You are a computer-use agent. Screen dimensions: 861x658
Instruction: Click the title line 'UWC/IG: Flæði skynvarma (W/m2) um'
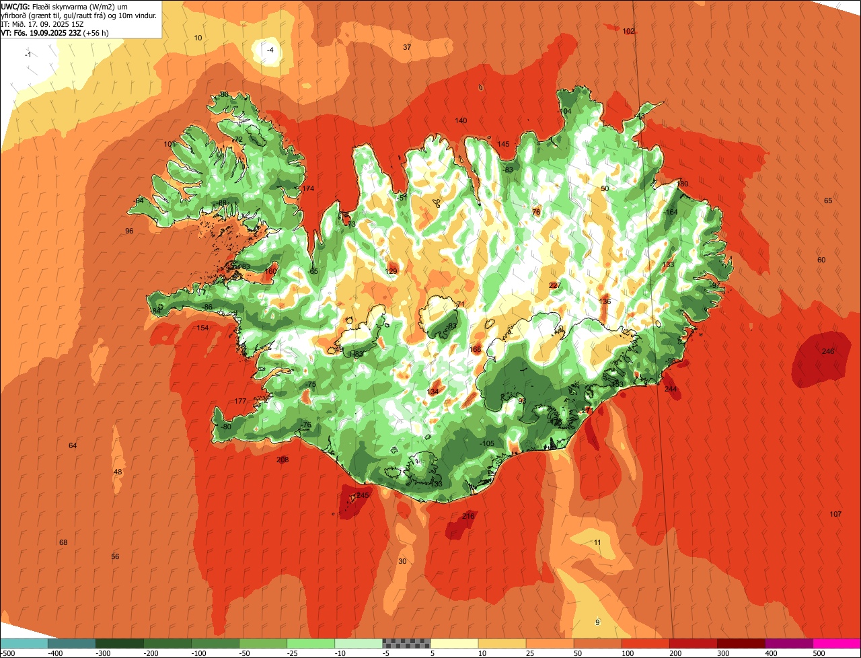[x=64, y=6]
